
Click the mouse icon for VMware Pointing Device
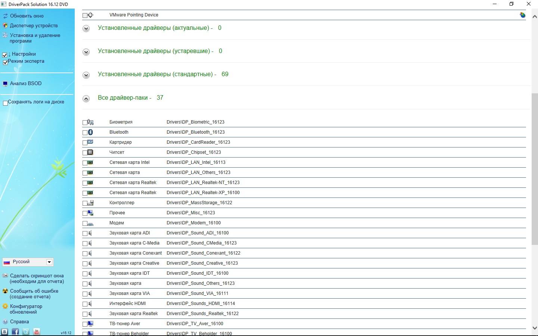[90, 15]
